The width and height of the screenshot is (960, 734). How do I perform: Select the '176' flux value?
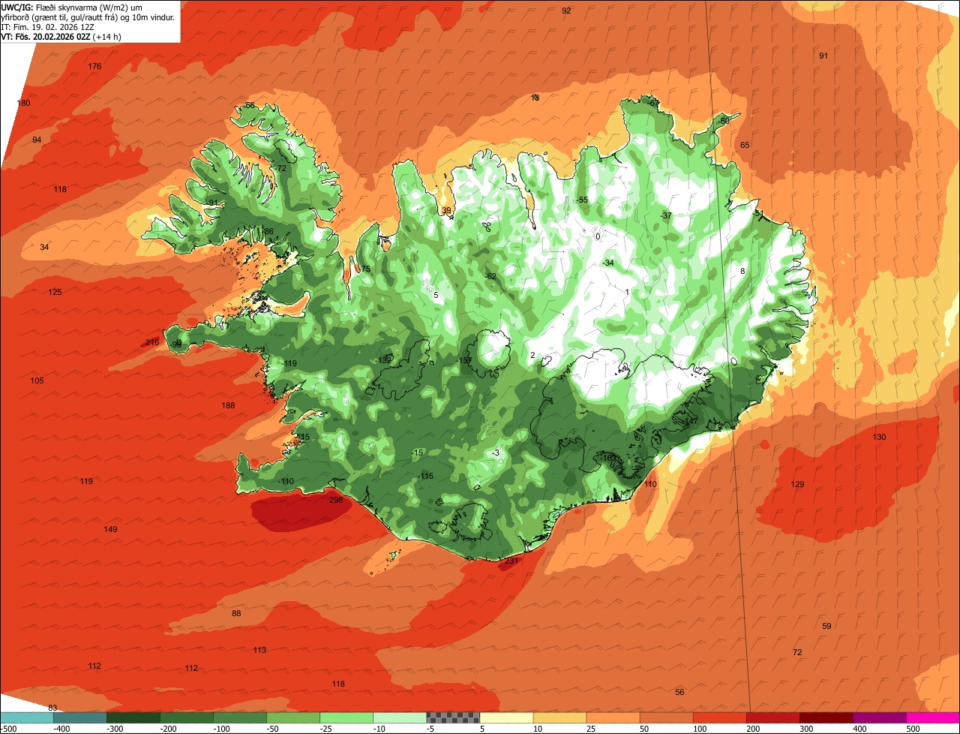click(x=94, y=67)
